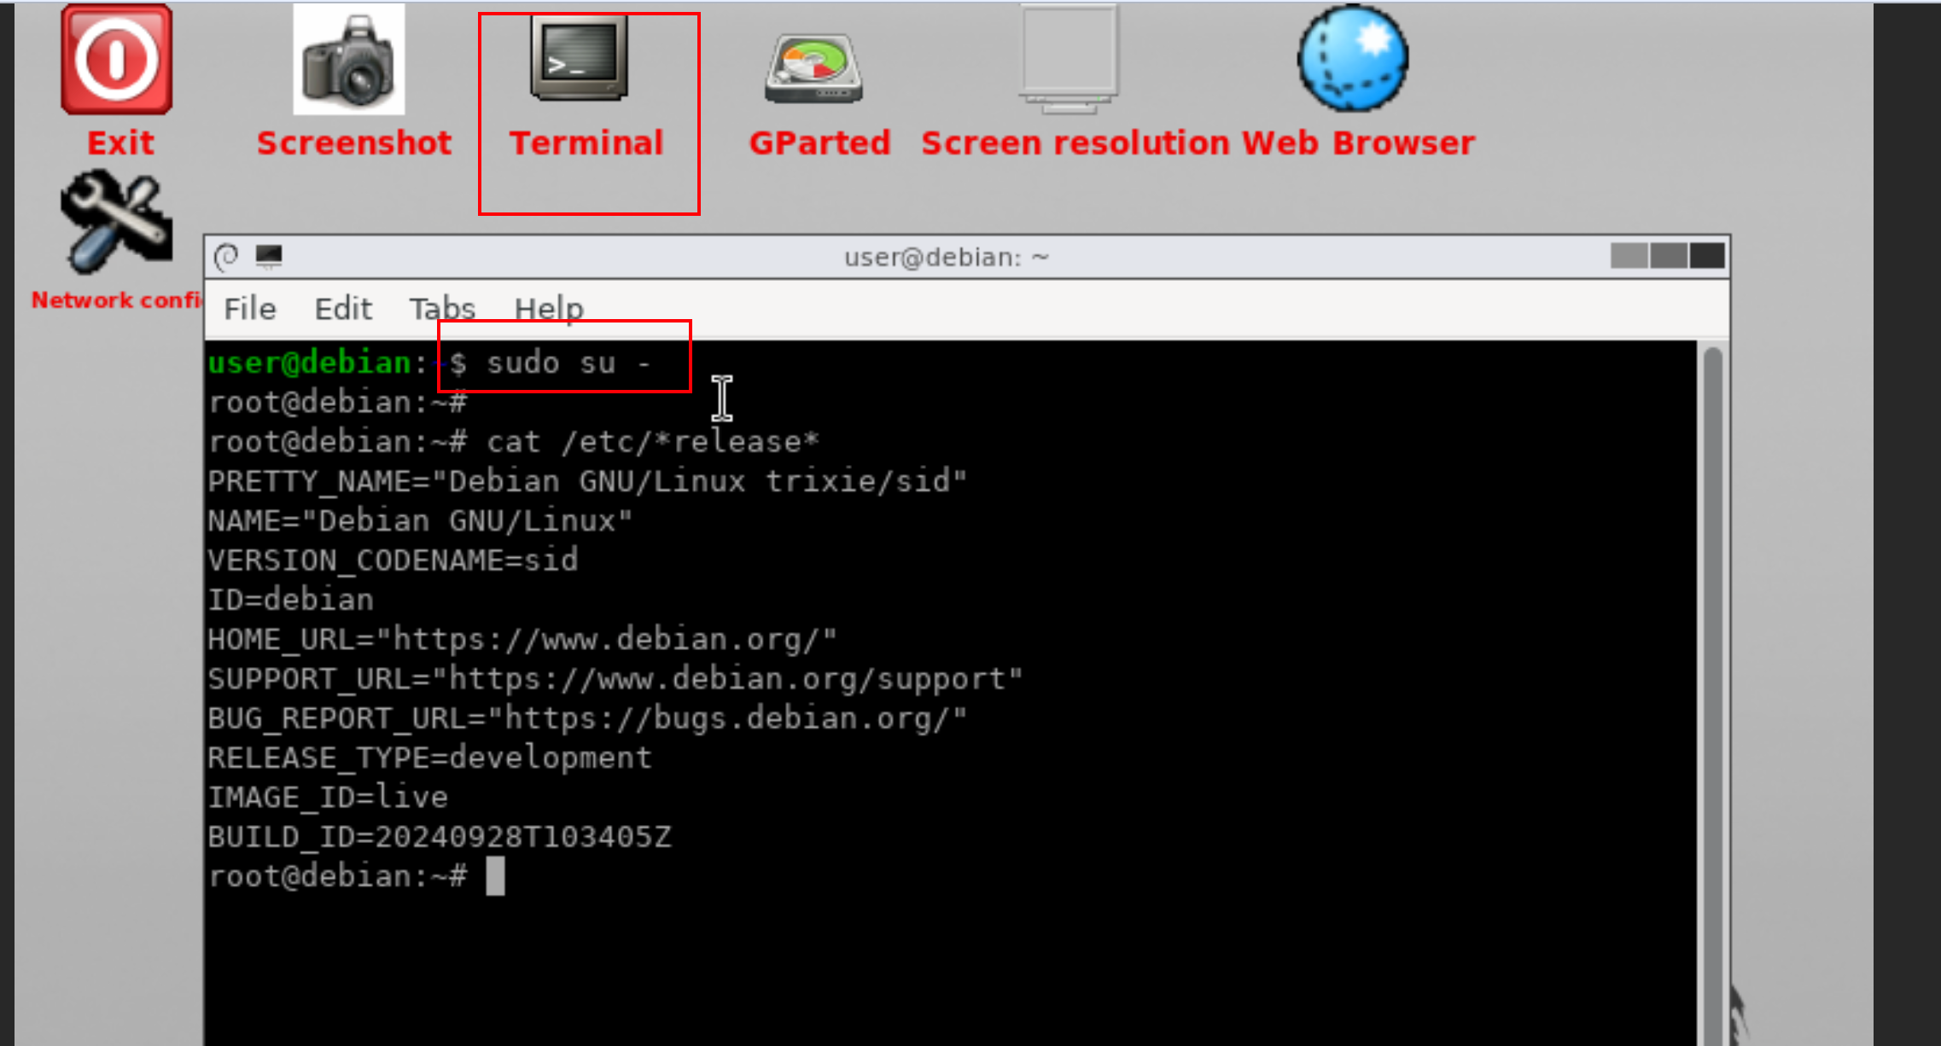Follow the bugs.debian.org URL in terminal output
The width and height of the screenshot is (1941, 1046).
click(x=726, y=718)
